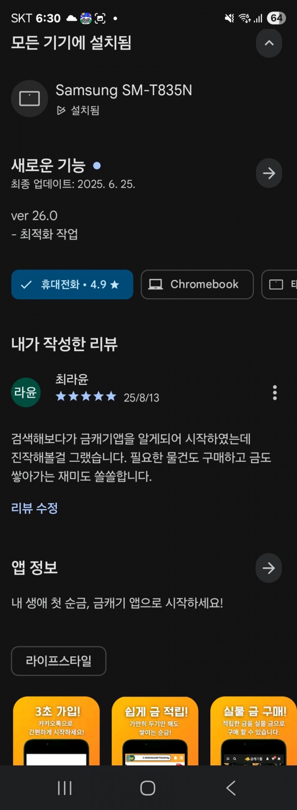The height and width of the screenshot is (810, 297).
Task: Open the 실물 금 구매 screenshot
Action: pyautogui.click(x=253, y=731)
